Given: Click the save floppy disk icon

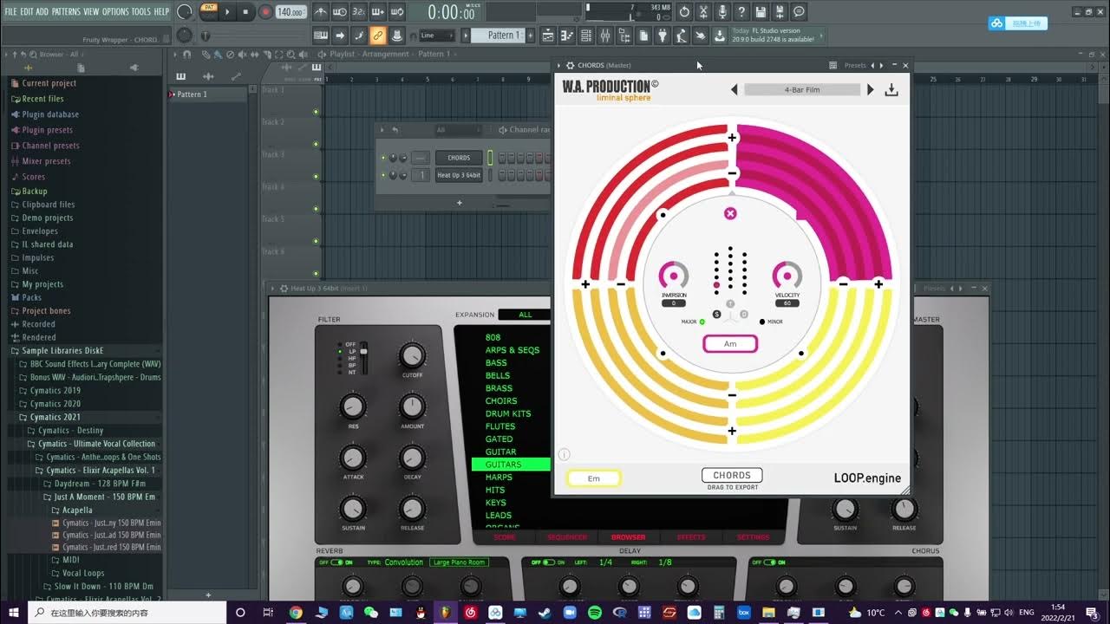Looking at the screenshot, I should coord(761,12).
